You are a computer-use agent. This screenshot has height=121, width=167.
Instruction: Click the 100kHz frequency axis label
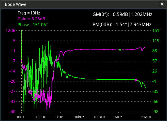pos(99,117)
